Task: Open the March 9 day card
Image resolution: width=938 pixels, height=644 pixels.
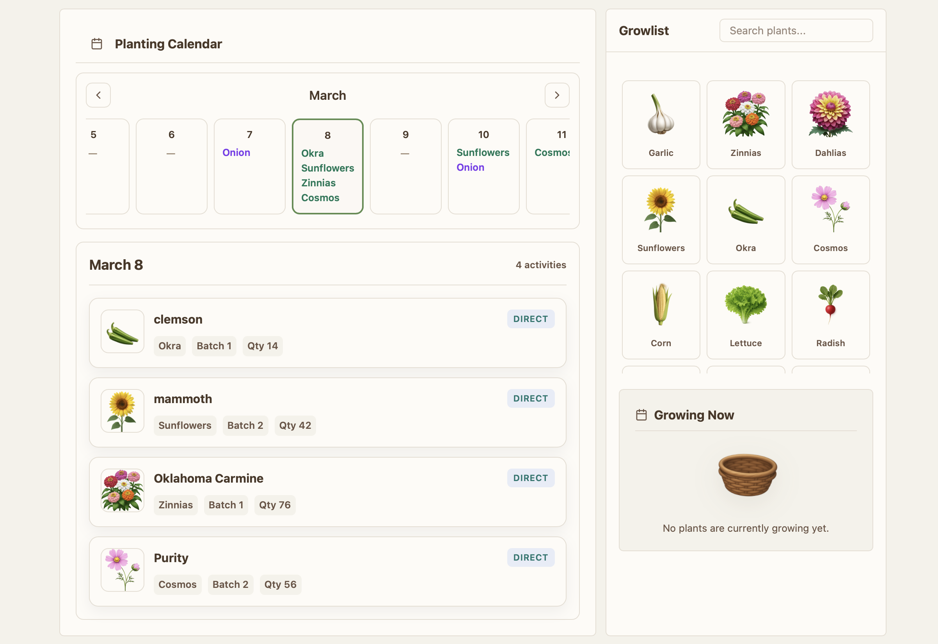Action: coord(405,166)
